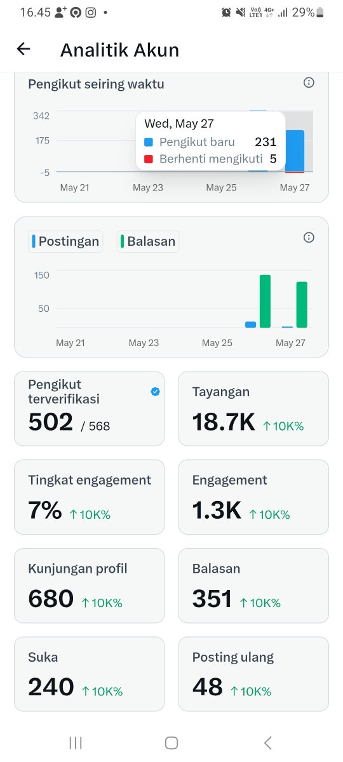The width and height of the screenshot is (343, 762).
Task: Tap the Instagram notification icon in status bar
Action: coord(91,12)
